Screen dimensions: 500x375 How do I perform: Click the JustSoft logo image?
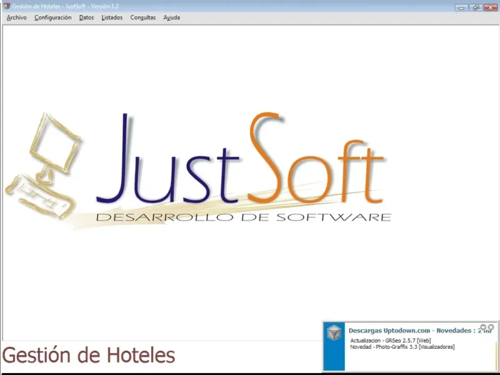point(197,171)
